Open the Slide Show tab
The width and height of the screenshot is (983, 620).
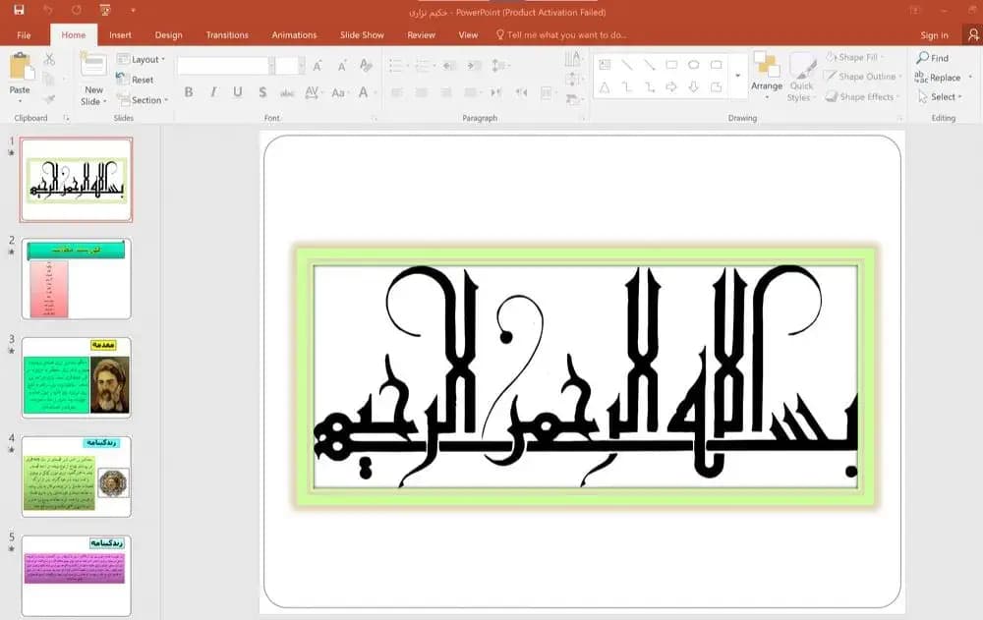pos(362,35)
